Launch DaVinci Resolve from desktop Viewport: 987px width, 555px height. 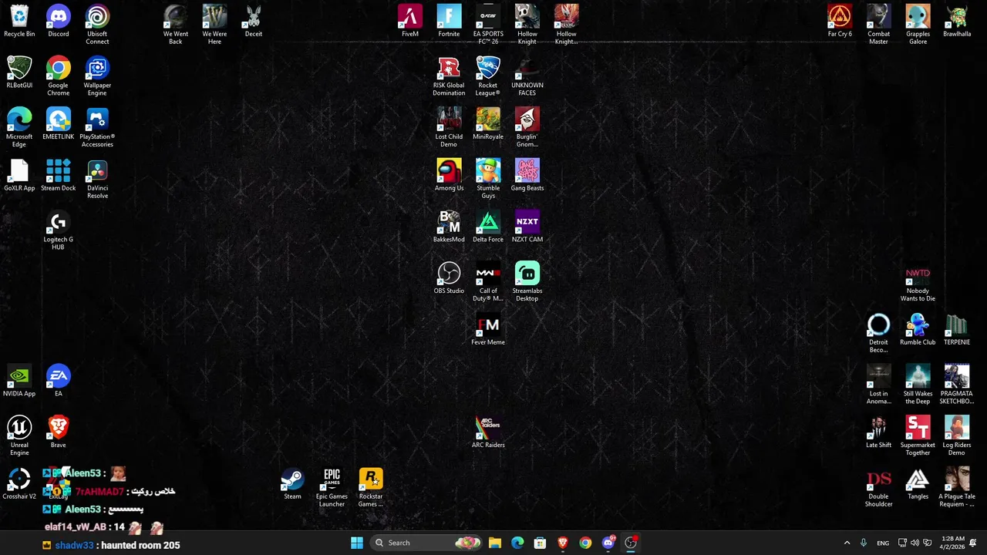click(x=97, y=180)
